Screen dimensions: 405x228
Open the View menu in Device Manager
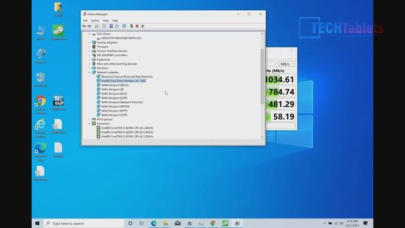(106, 20)
